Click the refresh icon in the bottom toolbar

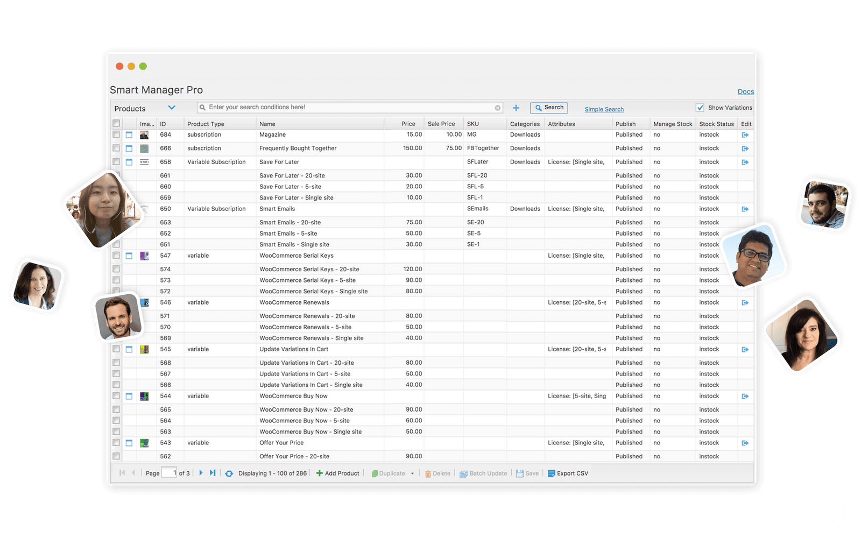[x=229, y=473]
